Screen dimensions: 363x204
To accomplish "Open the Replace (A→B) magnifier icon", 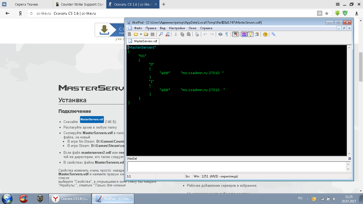I will click(167, 34).
